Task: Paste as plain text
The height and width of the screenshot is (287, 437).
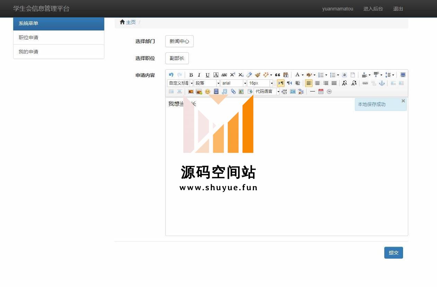Action: pyautogui.click(x=286, y=75)
